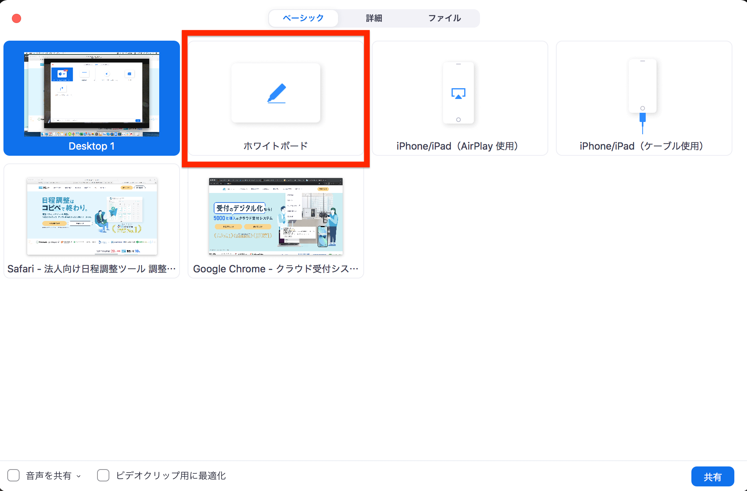Switch to the 詳細 (Advanced) tab
Screen dimensions: 747x491
(374, 18)
